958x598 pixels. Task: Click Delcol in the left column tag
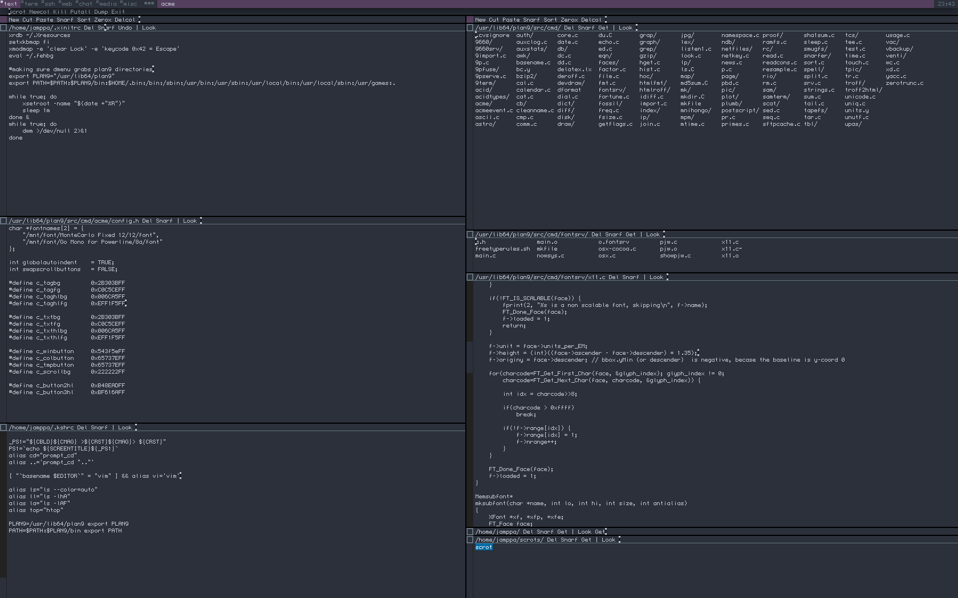pyautogui.click(x=125, y=19)
